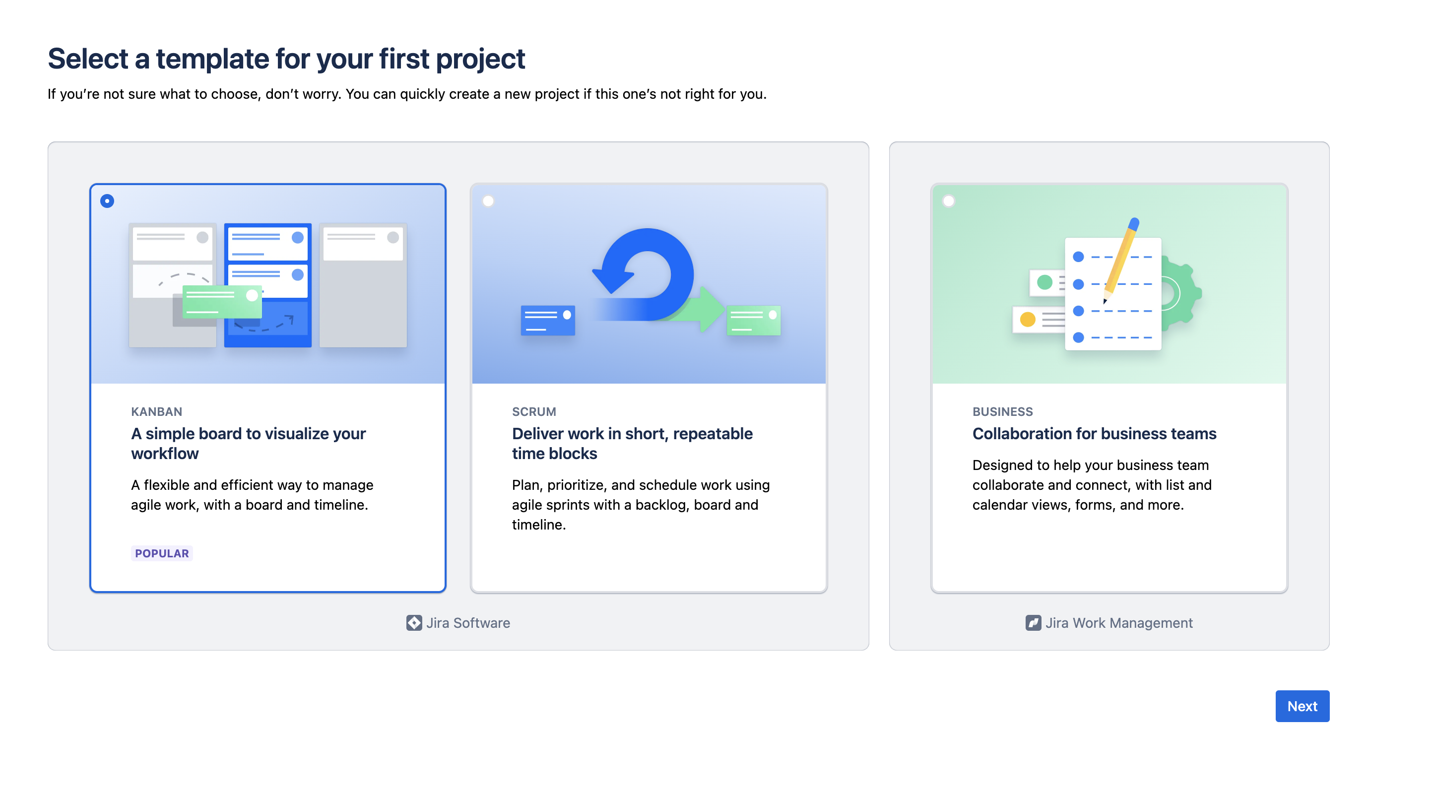Click the POPULAR badge on the Kanban card
The height and width of the screenshot is (800, 1433).
click(161, 553)
